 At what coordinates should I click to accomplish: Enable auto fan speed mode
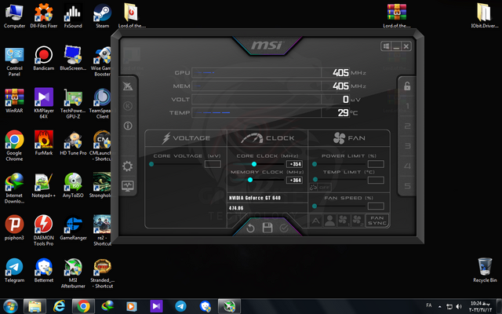[x=316, y=221]
